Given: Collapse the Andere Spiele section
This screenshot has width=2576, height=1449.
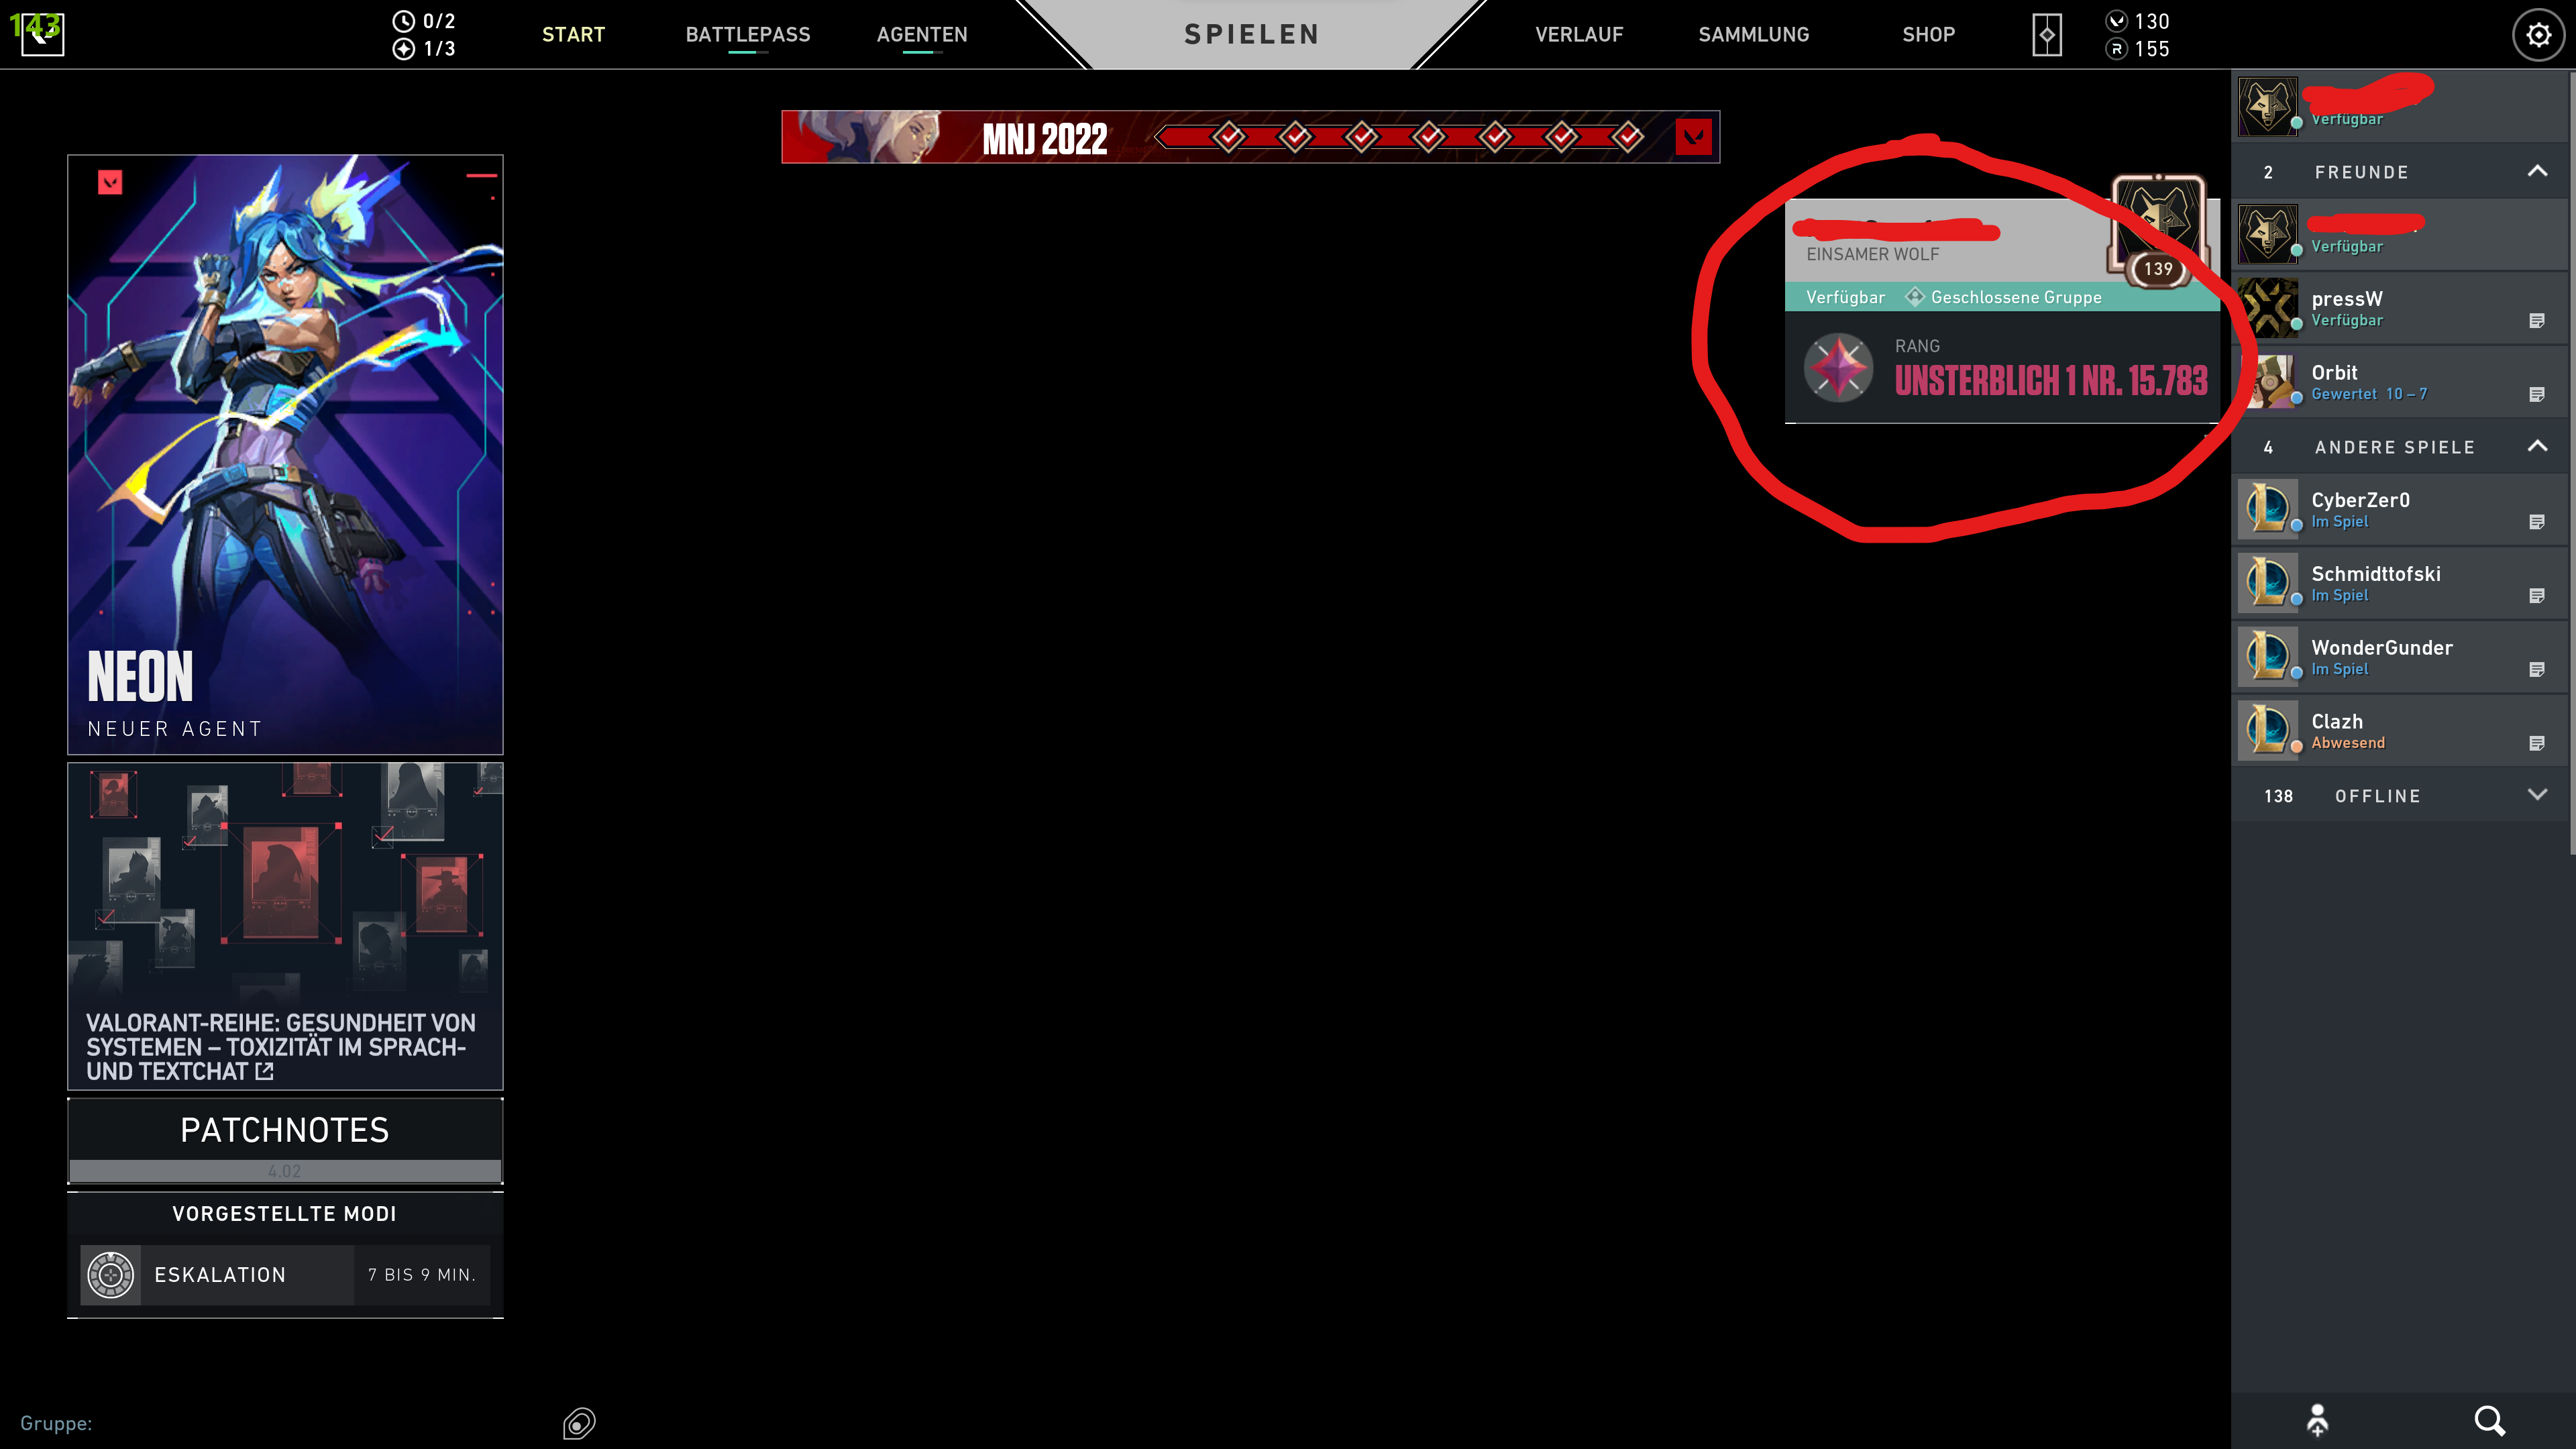Looking at the screenshot, I should [2537, 446].
